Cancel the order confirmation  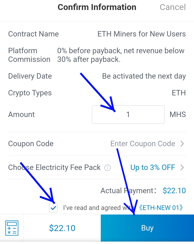(173, 7)
